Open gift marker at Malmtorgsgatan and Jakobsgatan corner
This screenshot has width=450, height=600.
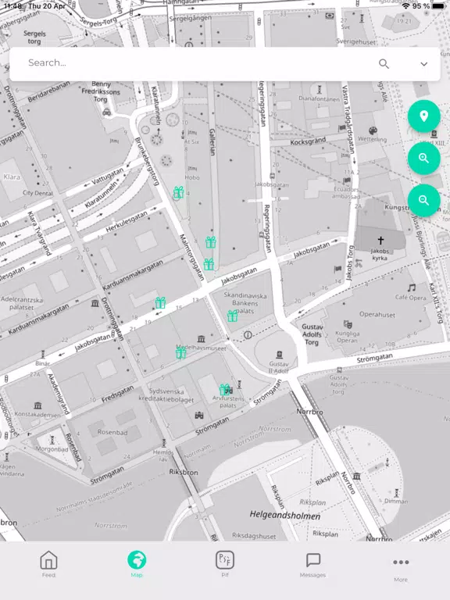(x=209, y=264)
